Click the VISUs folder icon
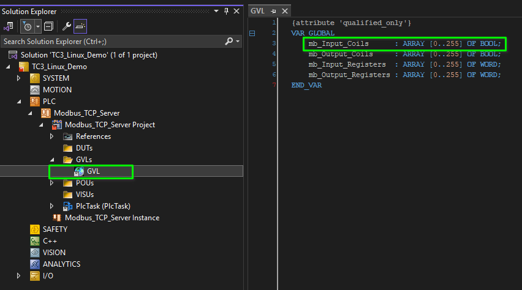Viewport: 522px width, 290px height. [67, 195]
